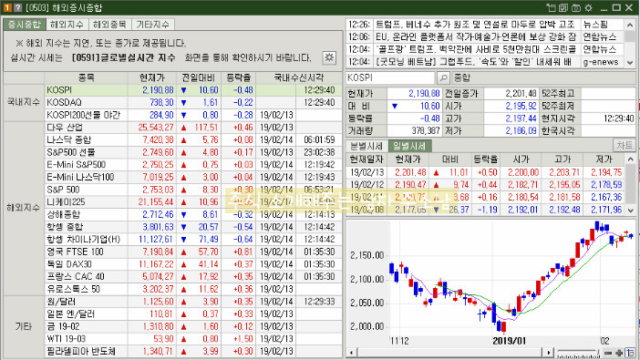Viewport: 640px width, 360px height.
Task: Click the chart layout icon at bottom right
Action: [x=630, y=352]
